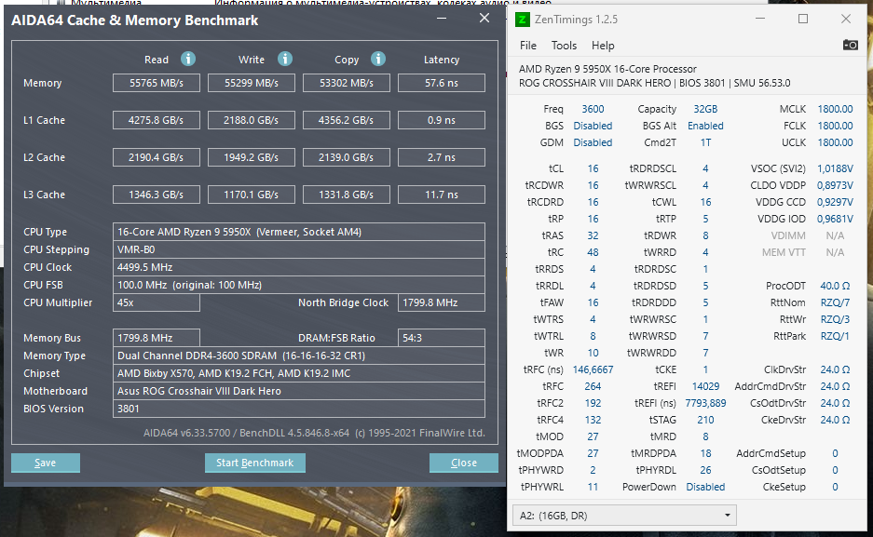Click the L1 Cache Copy 4356.2 GB/s value
The height and width of the screenshot is (537, 873).
pyautogui.click(x=347, y=120)
